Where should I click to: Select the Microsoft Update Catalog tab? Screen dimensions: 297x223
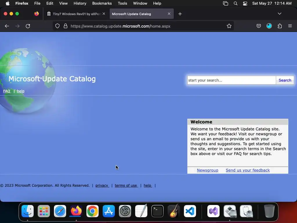click(x=142, y=14)
